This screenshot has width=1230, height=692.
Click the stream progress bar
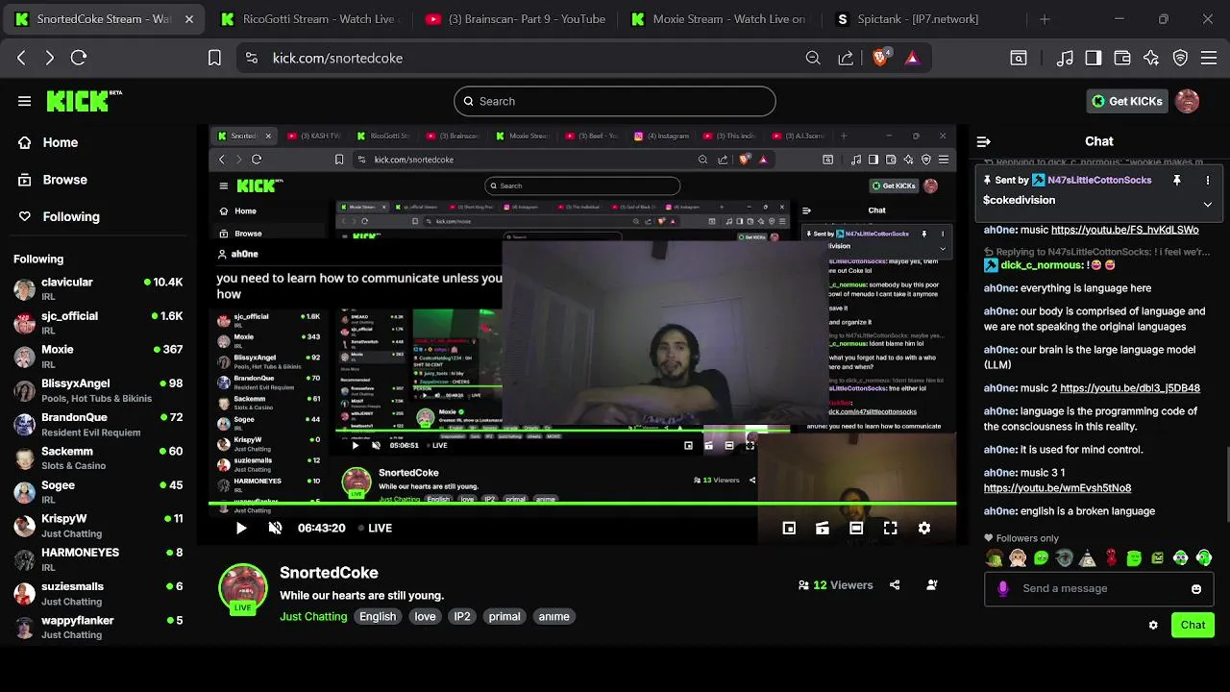pos(582,504)
